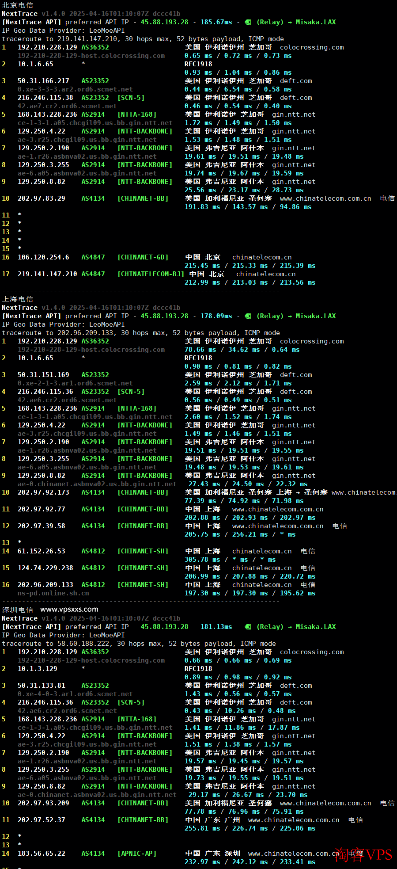Click hostname 0.xe-4-0-3.ar1.ord6.scnet.net
The width and height of the screenshot is (397, 869).
pos(75,694)
